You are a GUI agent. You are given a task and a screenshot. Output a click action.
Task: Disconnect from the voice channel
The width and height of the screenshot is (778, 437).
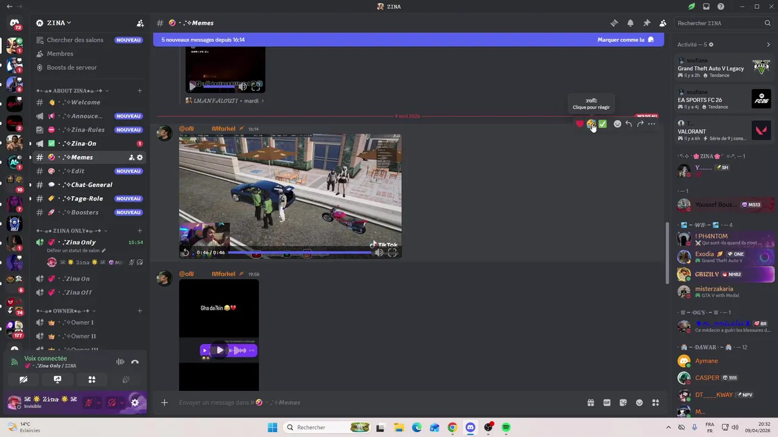135,362
